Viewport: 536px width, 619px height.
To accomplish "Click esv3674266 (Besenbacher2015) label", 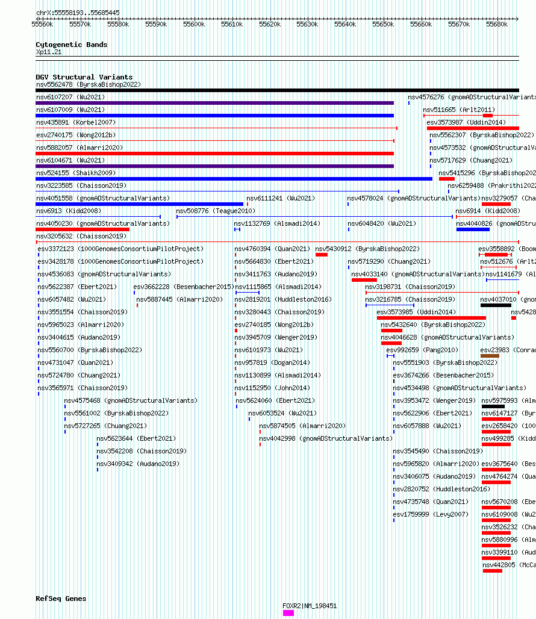I will 443,375.
